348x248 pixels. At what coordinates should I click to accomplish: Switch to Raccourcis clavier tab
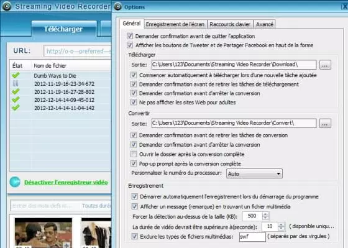(x=230, y=24)
